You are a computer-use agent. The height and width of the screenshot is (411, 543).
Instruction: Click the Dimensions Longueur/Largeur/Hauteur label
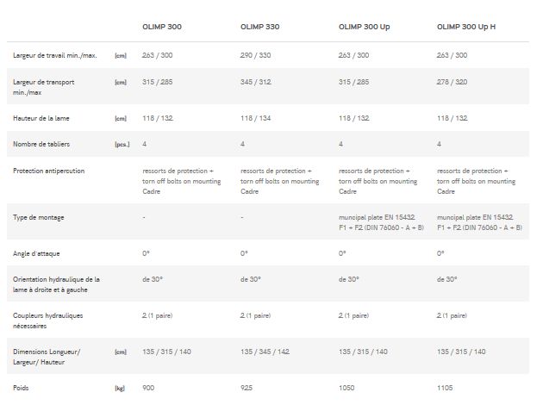coord(47,356)
